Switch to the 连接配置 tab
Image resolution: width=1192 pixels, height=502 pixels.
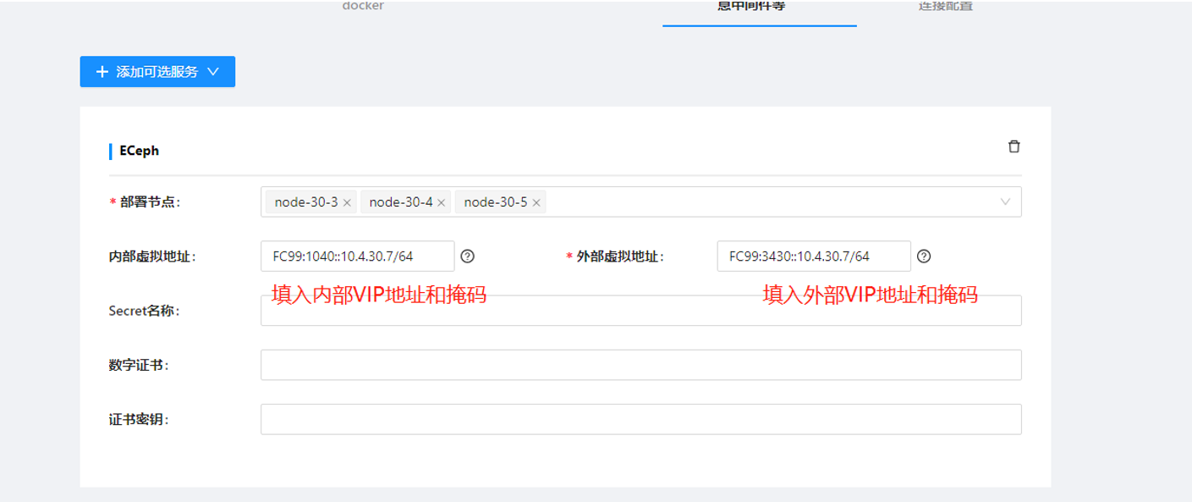pos(945,6)
